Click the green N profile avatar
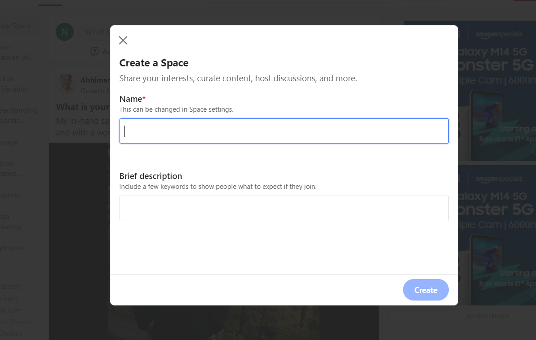 tap(65, 32)
